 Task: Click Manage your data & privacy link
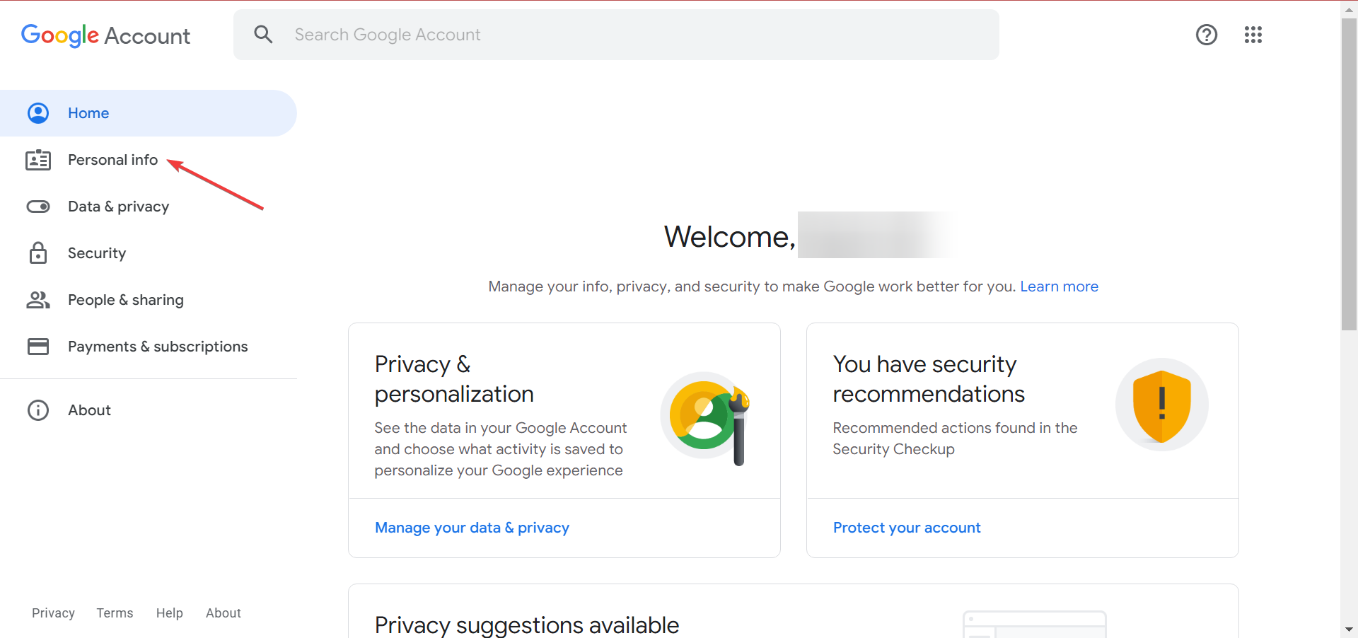click(472, 528)
